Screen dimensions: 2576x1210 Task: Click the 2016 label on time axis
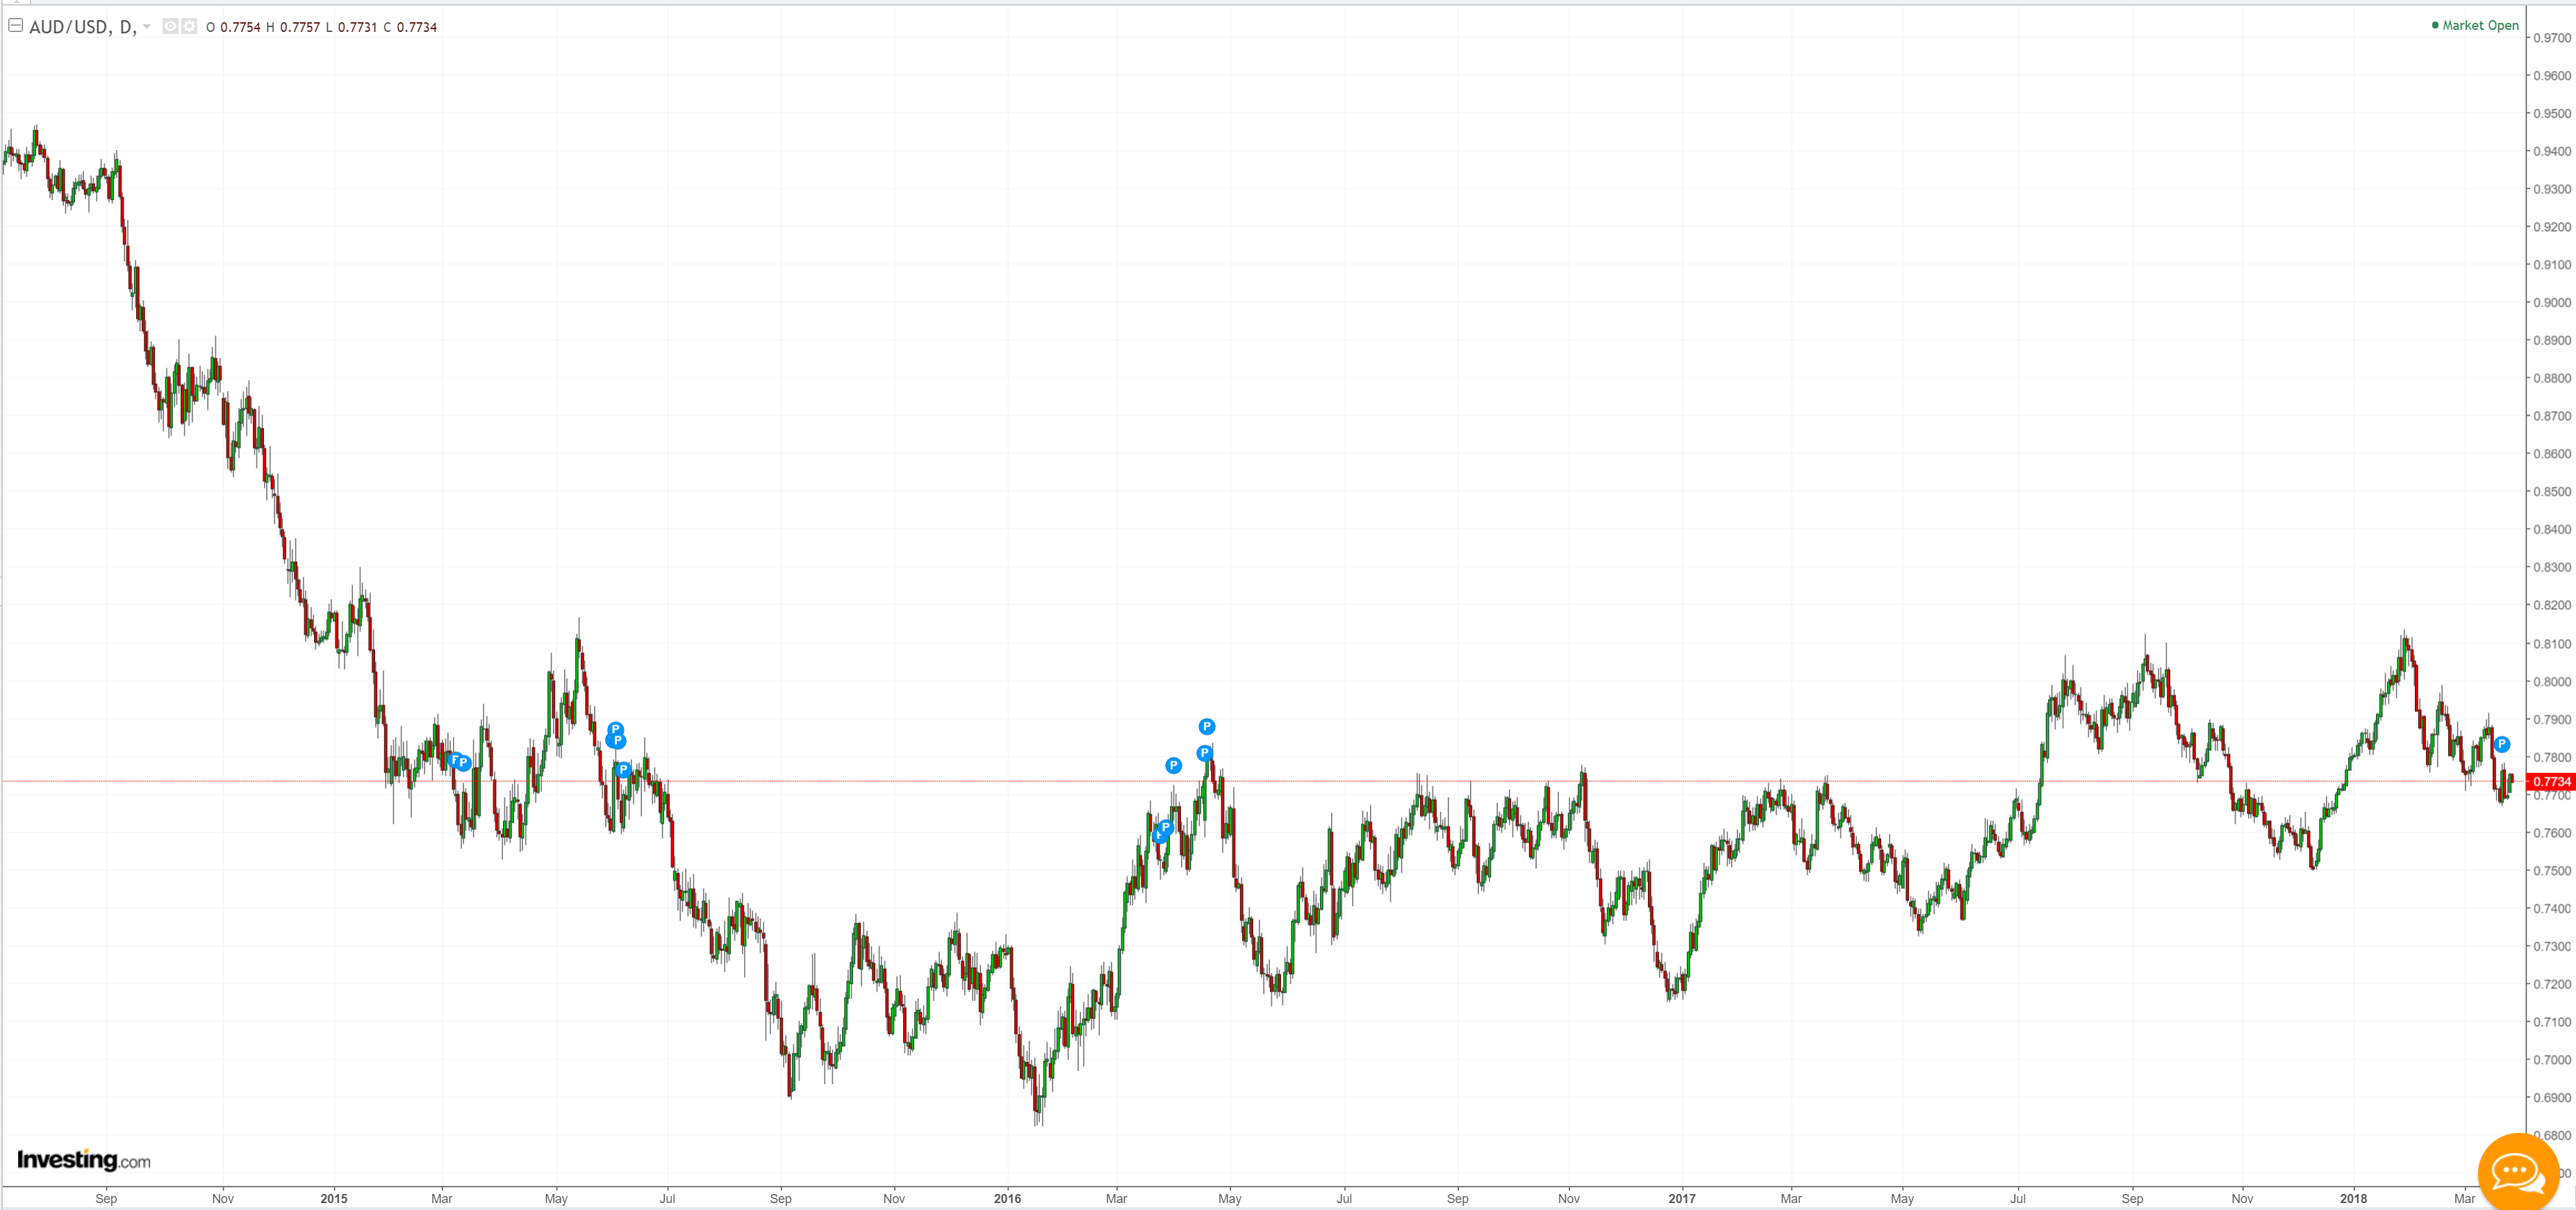click(1007, 1198)
